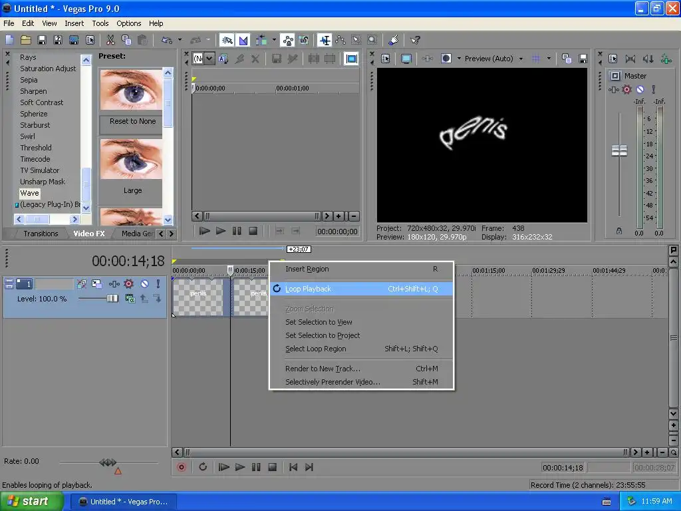The height and width of the screenshot is (511, 681).
Task: Open a project with the folder icon
Action: (26, 40)
